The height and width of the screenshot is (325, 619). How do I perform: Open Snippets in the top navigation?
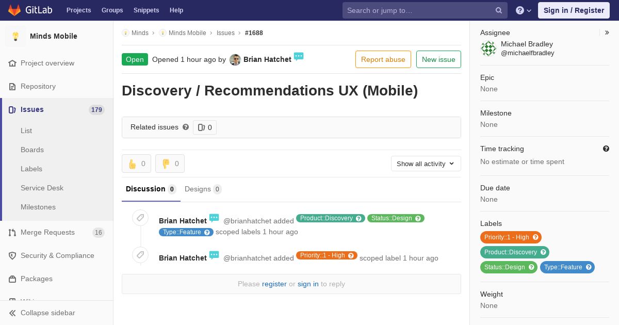(x=146, y=10)
